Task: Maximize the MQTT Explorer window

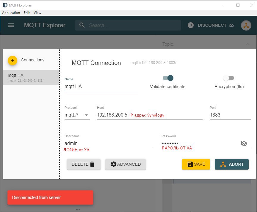Action: click(x=238, y=5)
